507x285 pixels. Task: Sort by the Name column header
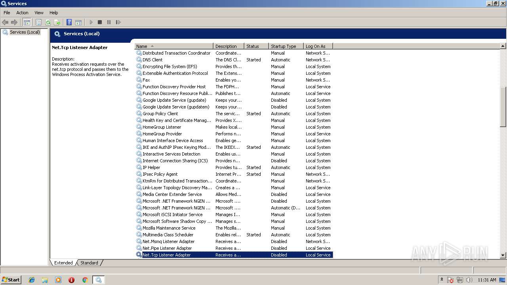174,46
